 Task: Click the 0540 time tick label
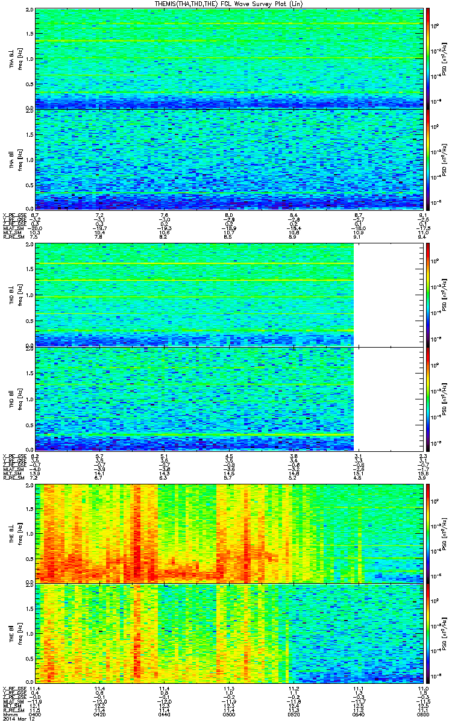tap(358, 715)
